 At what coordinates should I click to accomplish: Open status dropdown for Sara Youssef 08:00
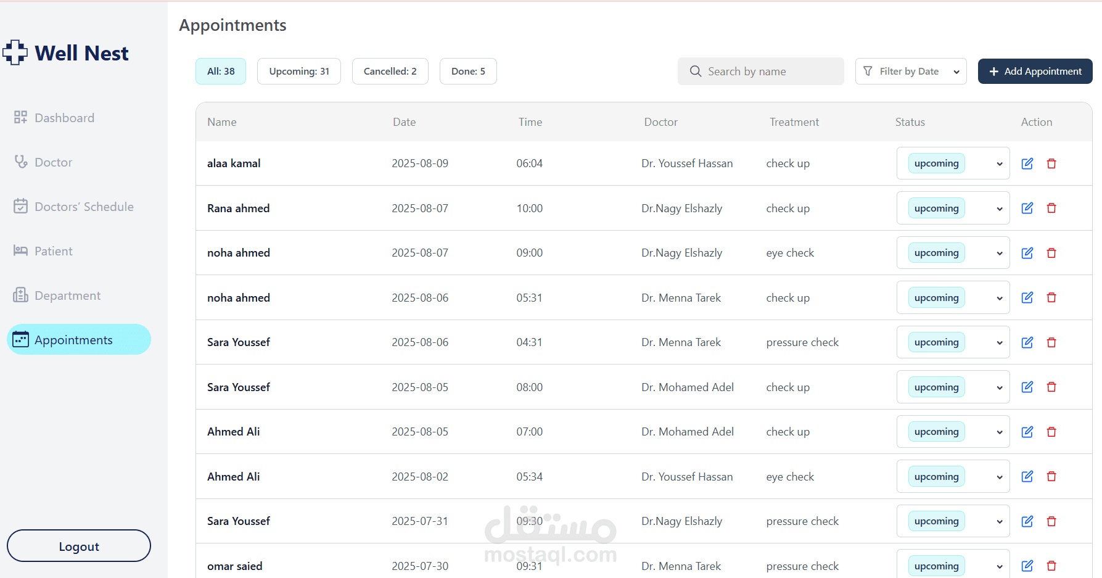click(953, 387)
